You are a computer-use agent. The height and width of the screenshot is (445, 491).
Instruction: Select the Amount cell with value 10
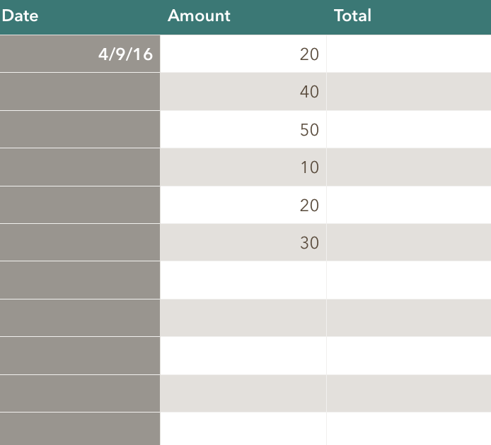(243, 167)
